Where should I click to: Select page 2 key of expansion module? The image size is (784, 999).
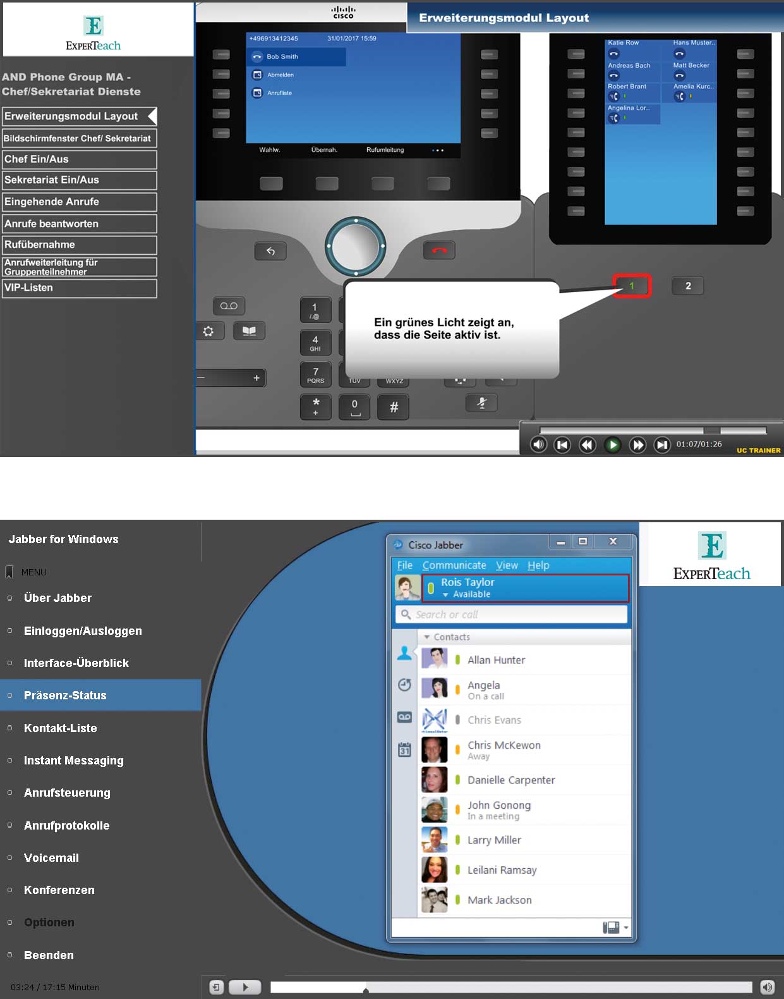pyautogui.click(x=688, y=286)
